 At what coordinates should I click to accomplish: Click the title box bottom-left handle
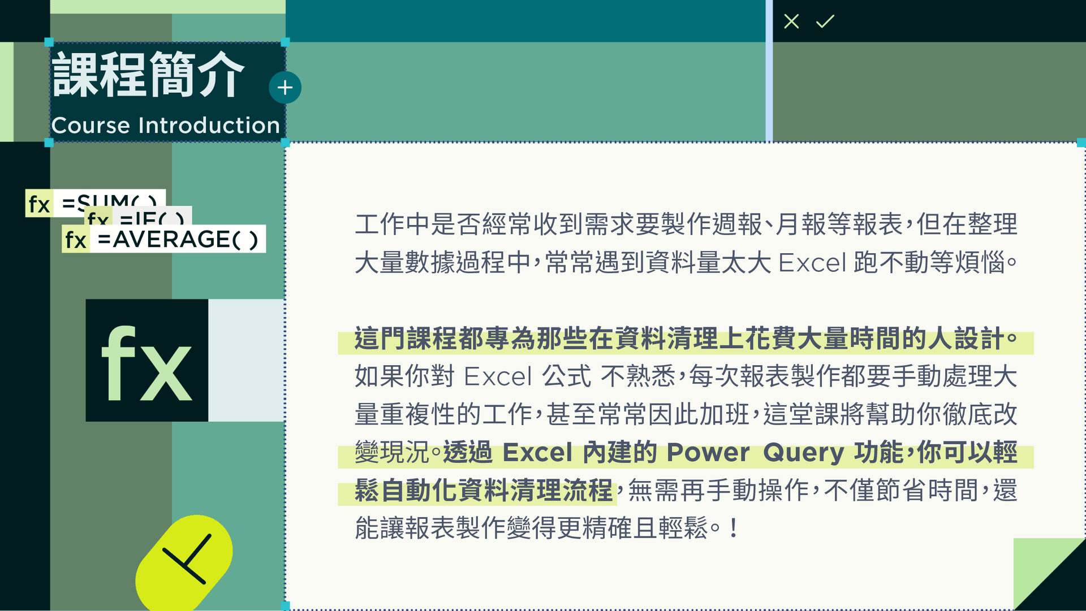point(49,143)
